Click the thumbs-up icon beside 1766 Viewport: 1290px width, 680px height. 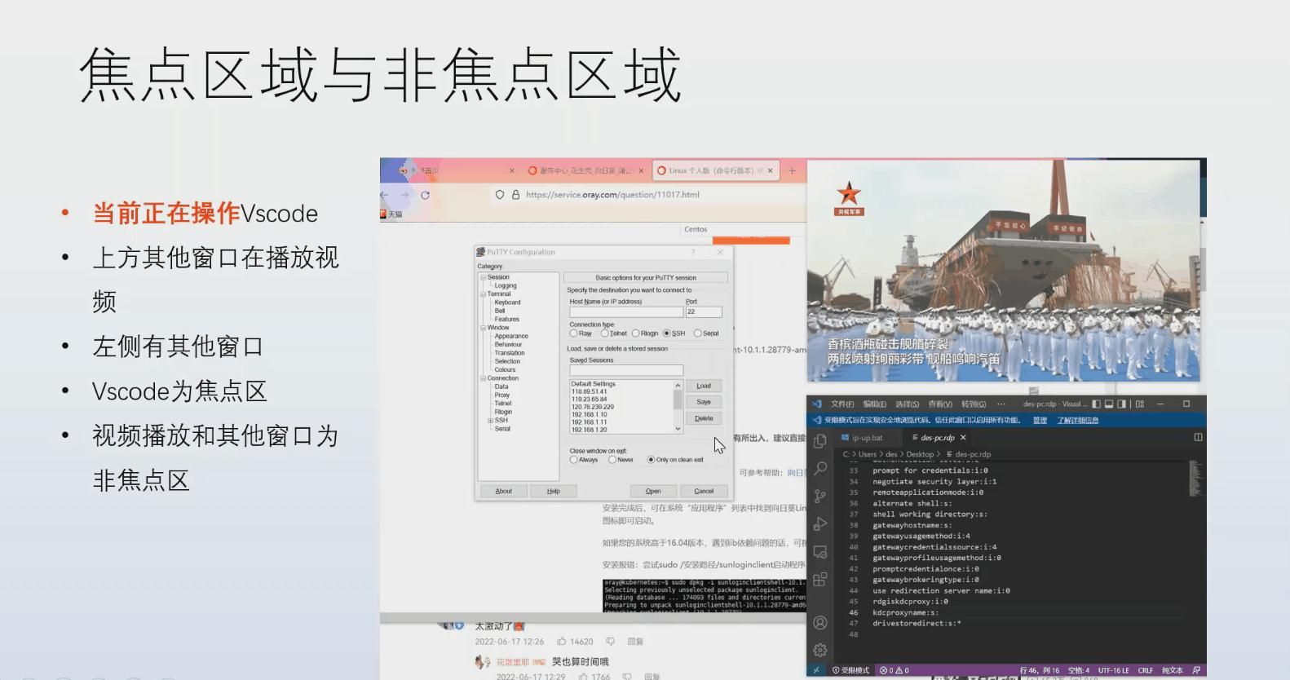(x=583, y=676)
